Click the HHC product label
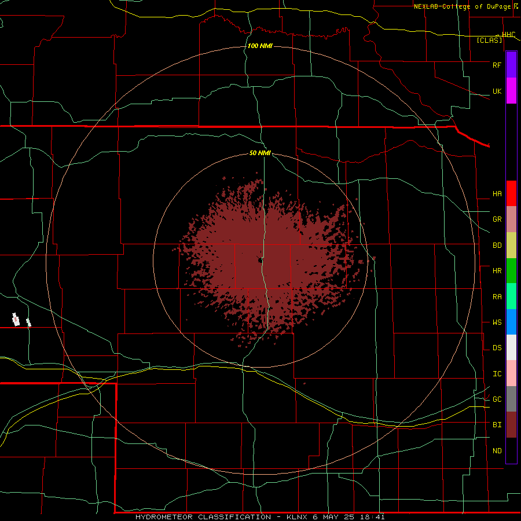This screenshot has width=521, height=521. 508,35
